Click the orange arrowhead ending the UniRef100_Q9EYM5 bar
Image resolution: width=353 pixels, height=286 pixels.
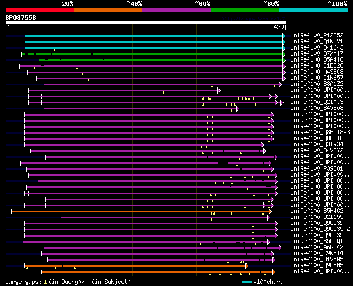pos(247,266)
